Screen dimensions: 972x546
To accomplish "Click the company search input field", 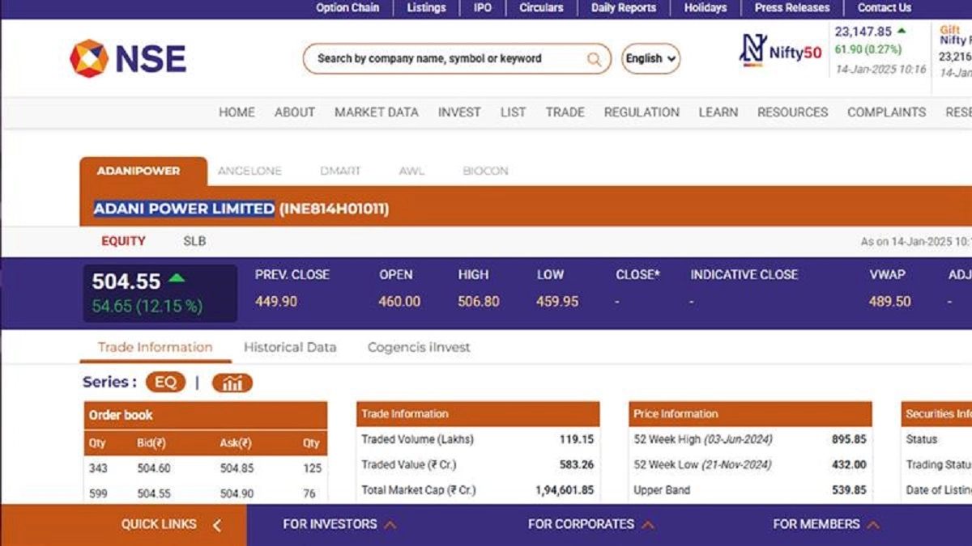I will click(x=446, y=59).
